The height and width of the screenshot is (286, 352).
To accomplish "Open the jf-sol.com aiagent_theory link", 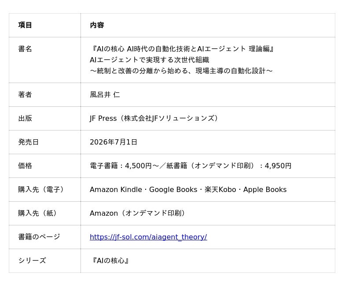I will tap(148, 237).
